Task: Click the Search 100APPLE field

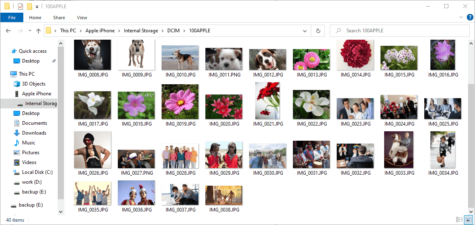Action: coord(399,31)
